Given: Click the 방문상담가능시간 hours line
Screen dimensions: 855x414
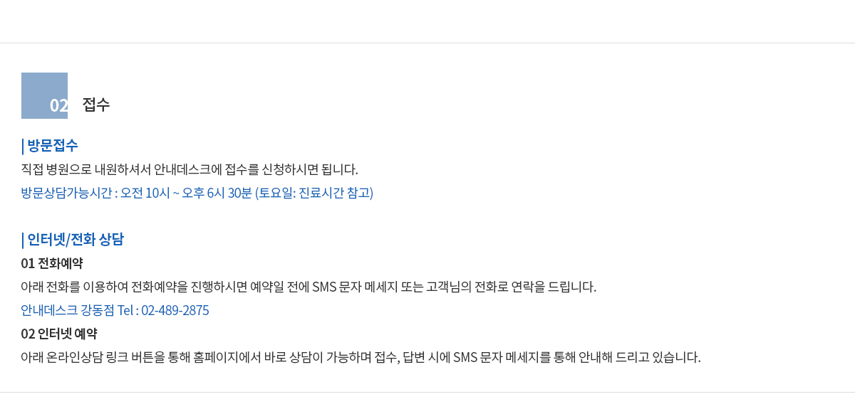Looking at the screenshot, I should [x=197, y=193].
